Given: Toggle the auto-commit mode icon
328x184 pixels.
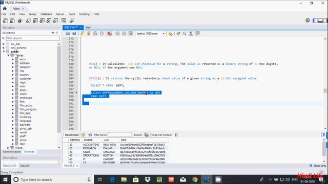Looking at the screenshot, I should [131, 34].
